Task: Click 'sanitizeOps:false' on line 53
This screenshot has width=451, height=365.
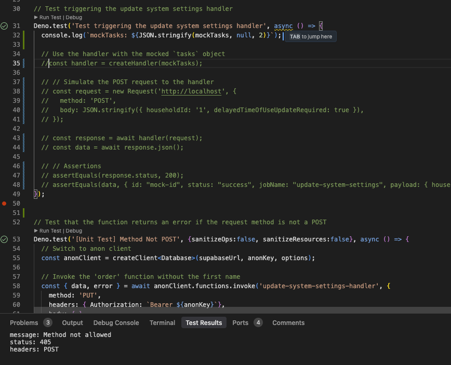Action: pyautogui.click(x=223, y=239)
